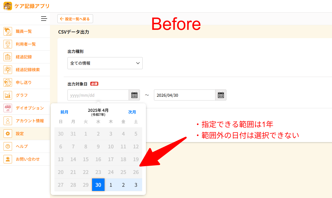This screenshot has width=332, height=198.
Task: Open the 設定 menu item
Action: [20, 134]
